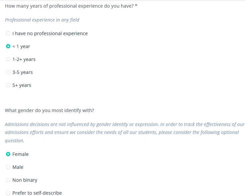Click the professional experience question heading
Image resolution: width=245 pixels, height=196 pixels.
(x=71, y=6)
